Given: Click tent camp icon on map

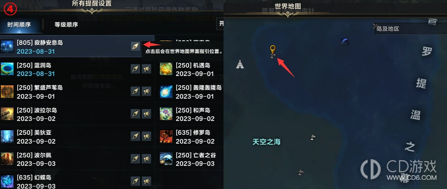Looking at the screenshot, I should click(240, 64).
